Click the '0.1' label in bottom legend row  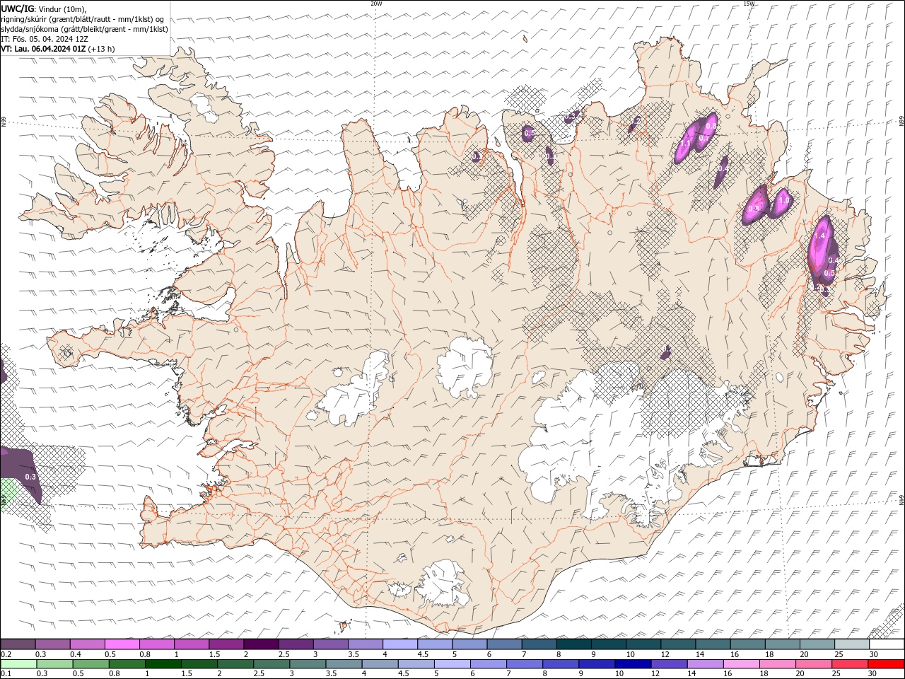[x=6, y=674]
